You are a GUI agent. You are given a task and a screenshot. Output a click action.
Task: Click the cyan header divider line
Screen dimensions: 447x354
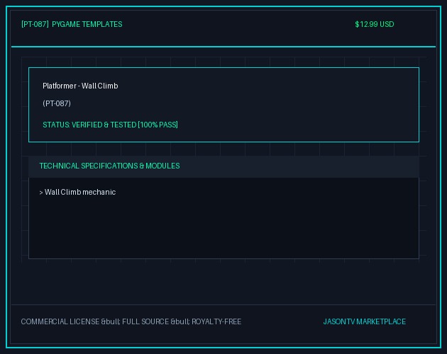(x=223, y=47)
